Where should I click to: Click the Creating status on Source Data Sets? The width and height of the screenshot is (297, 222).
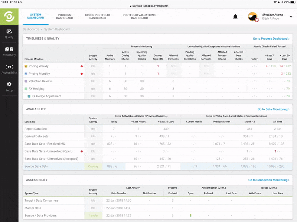(x=93, y=166)
